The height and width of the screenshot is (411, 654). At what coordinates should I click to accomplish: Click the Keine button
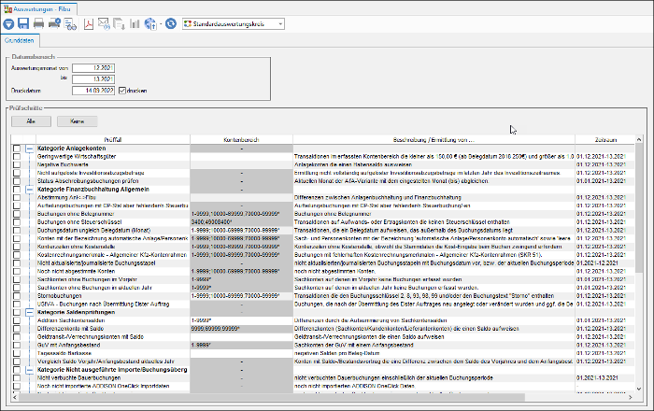click(78, 121)
